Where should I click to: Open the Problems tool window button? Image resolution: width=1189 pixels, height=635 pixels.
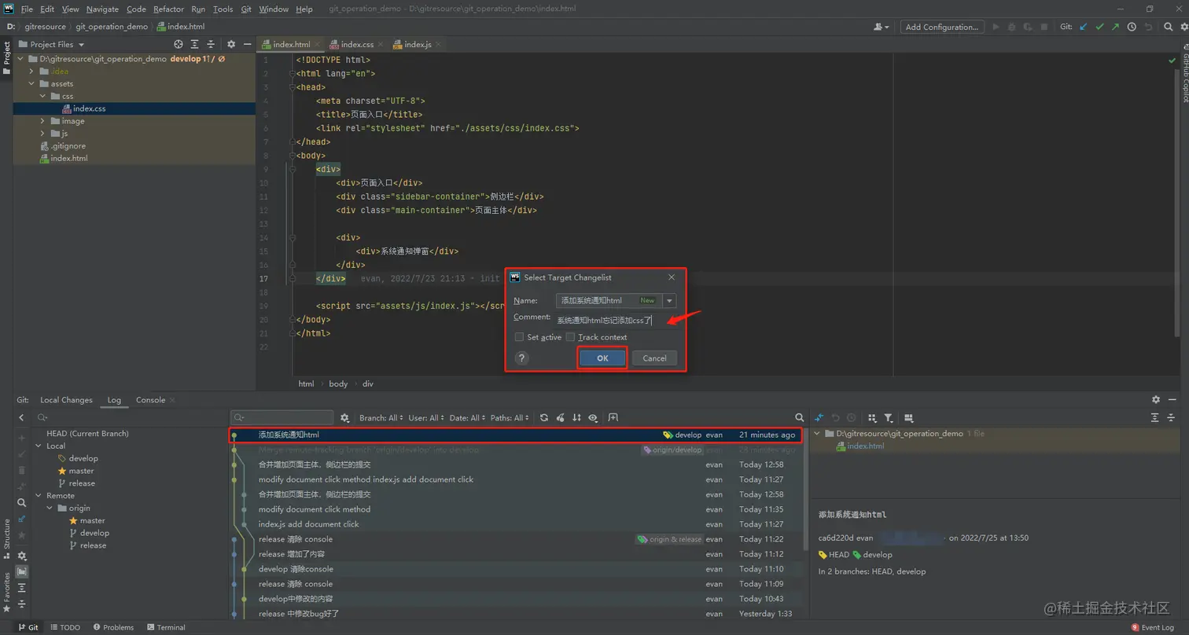113,627
